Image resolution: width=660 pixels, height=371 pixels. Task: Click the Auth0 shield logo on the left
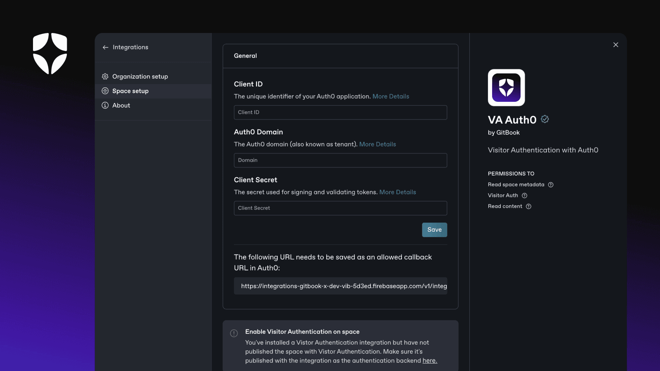pos(50,54)
